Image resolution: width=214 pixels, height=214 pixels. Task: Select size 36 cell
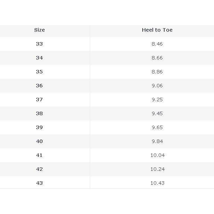pyautogui.click(x=39, y=86)
